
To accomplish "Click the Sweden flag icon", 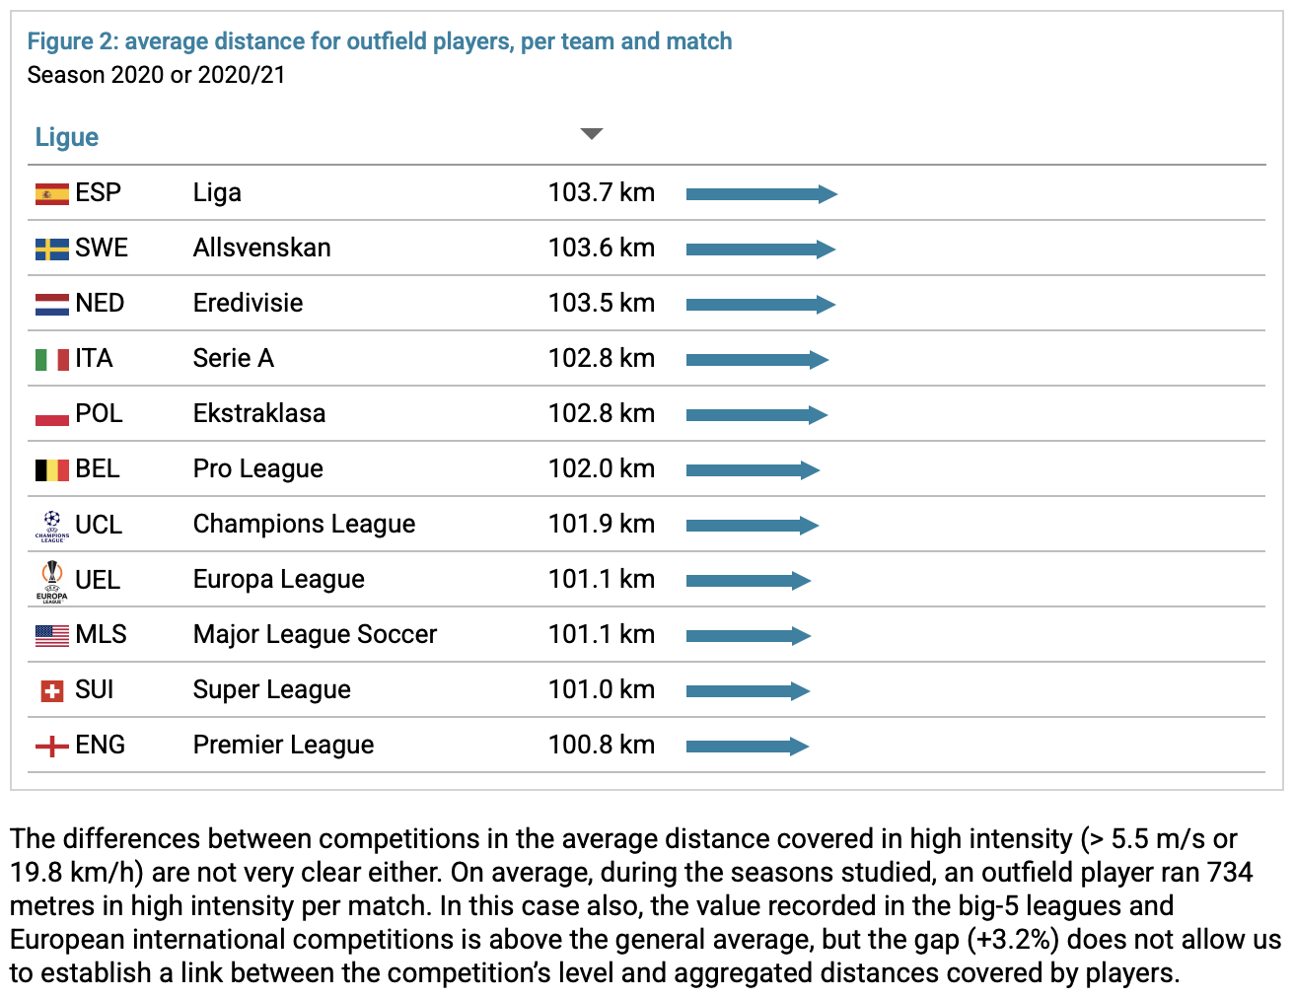I will [x=51, y=249].
